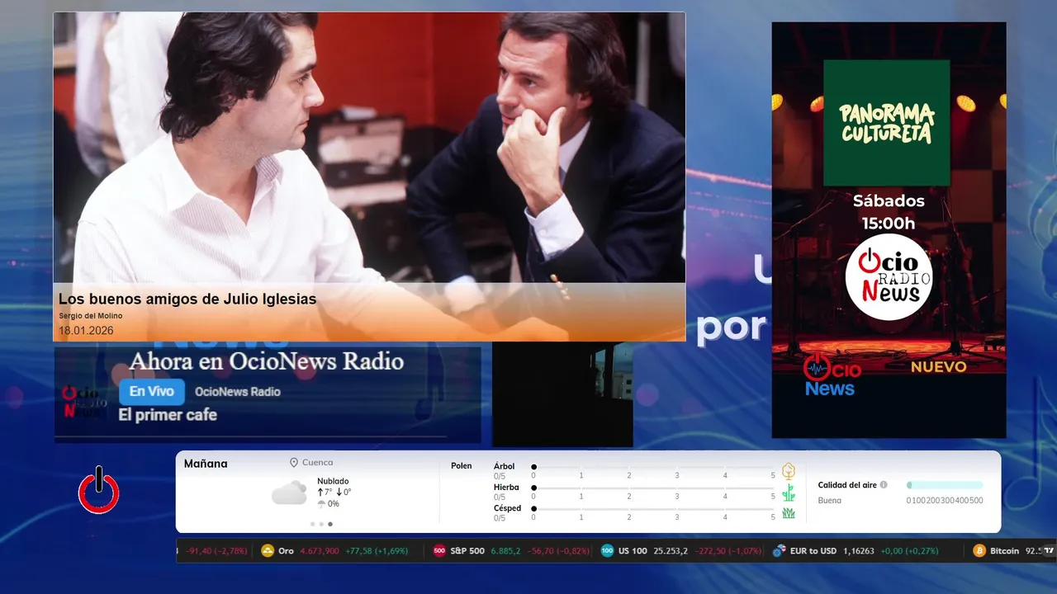Click the Bitcoin ticker name

click(x=1005, y=551)
